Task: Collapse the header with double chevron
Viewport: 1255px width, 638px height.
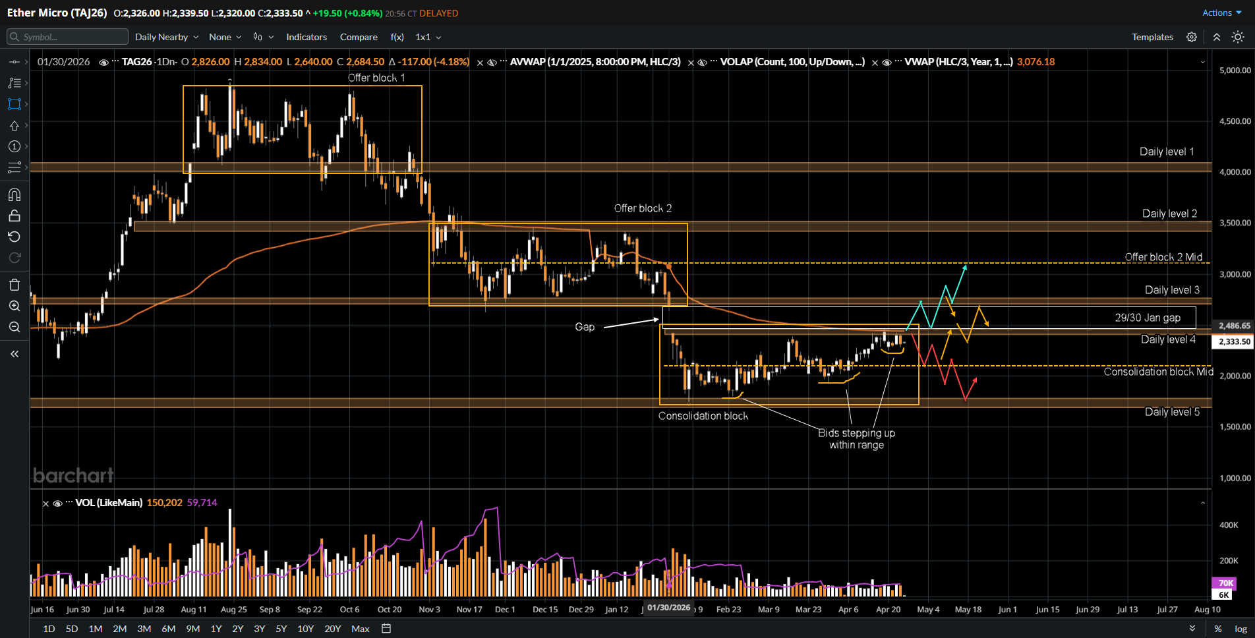Action: (x=1216, y=37)
